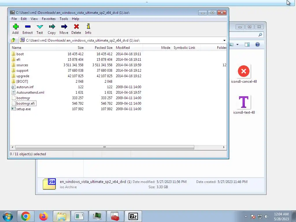296x222 pixels.
Task: Click the Explorer search magnifier icon
Action: click(x=260, y=35)
